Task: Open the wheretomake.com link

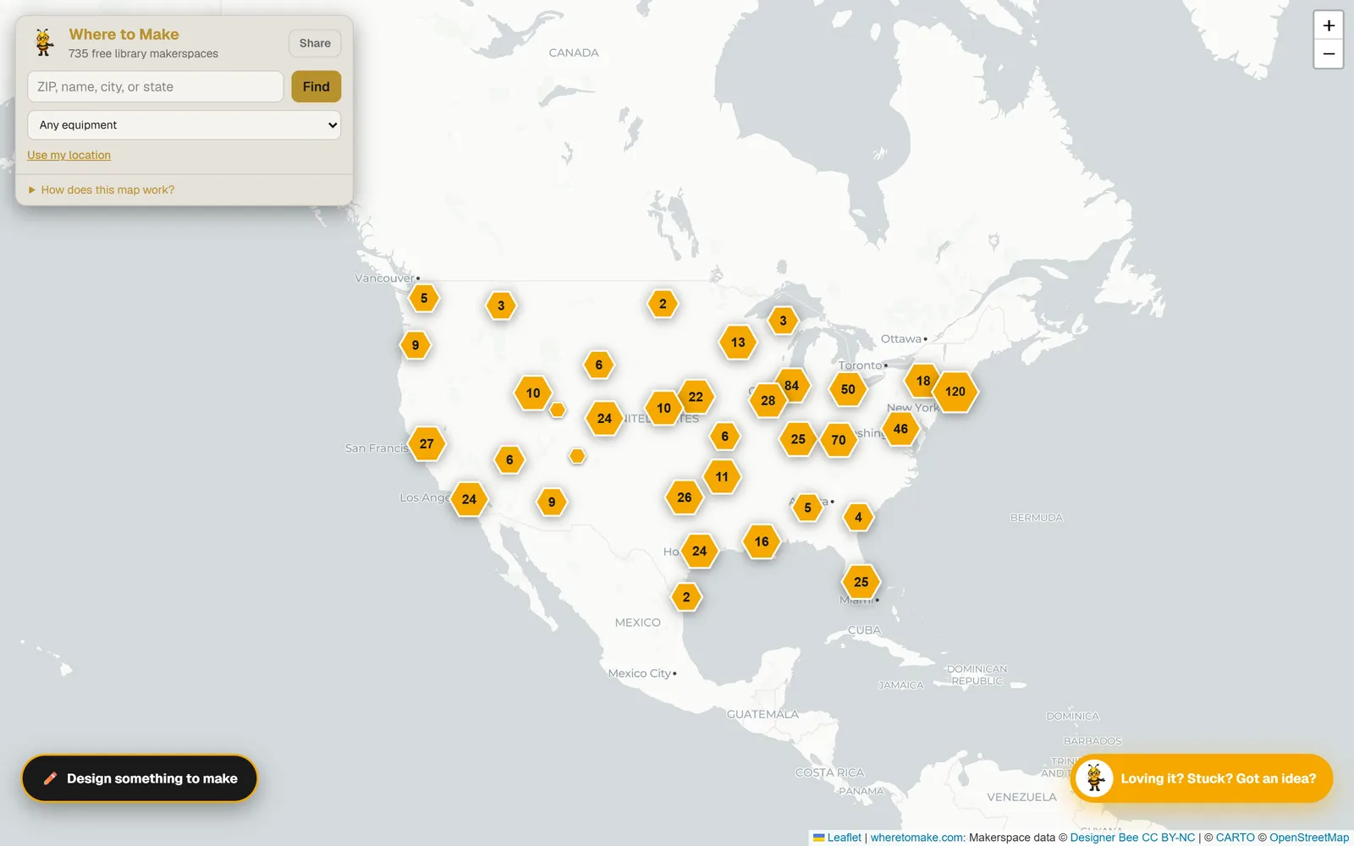Action: 917,838
